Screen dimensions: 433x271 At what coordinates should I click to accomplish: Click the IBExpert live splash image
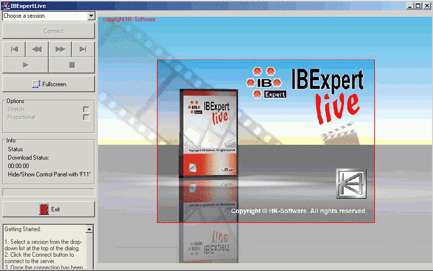266,141
